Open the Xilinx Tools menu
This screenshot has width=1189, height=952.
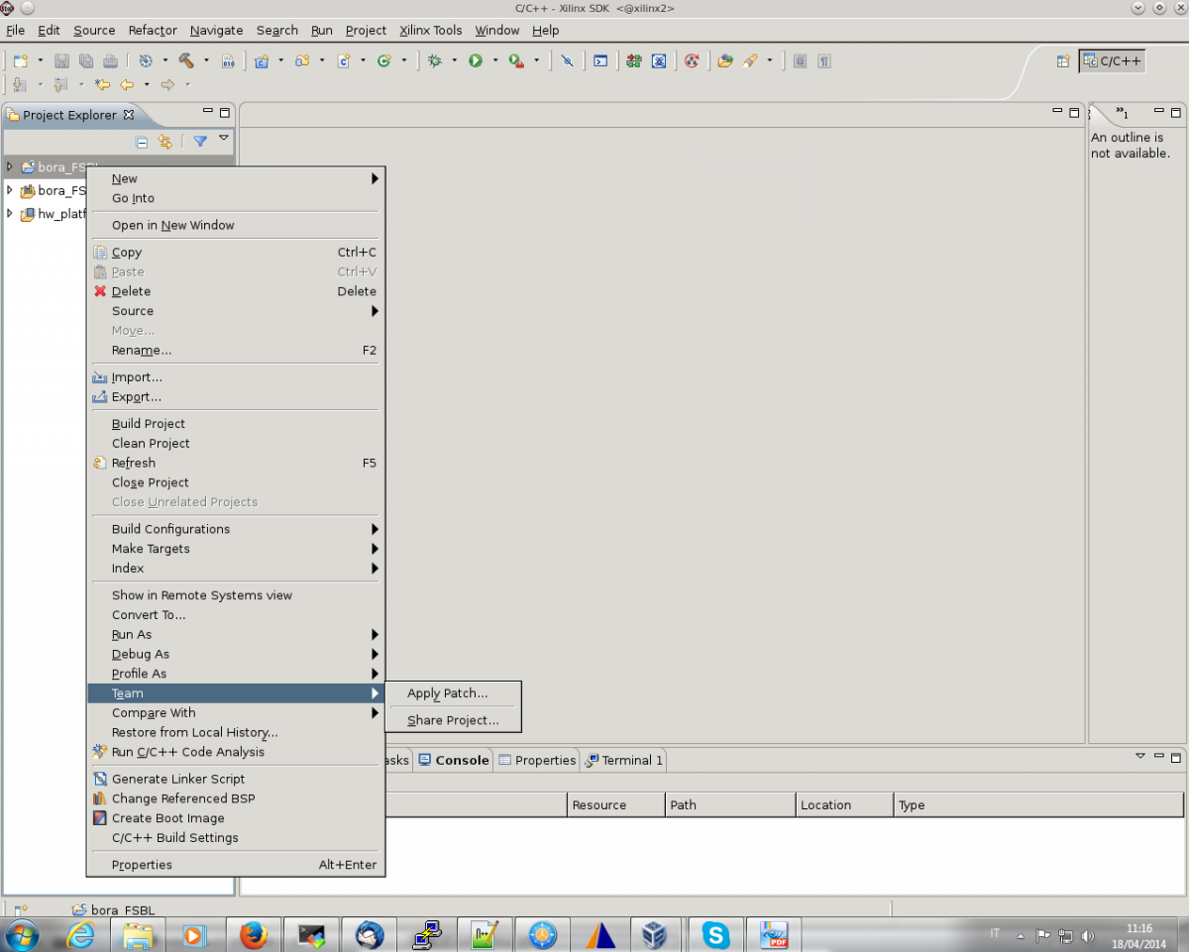(x=430, y=31)
